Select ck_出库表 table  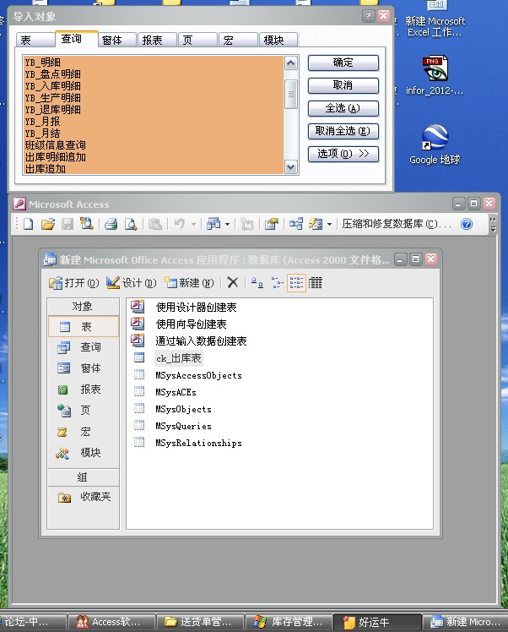point(178,358)
